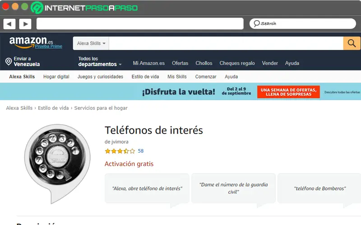Image resolution: width=361 pixels, height=225 pixels.
Task: Click Ayuda in the white subnav bar
Action: [x=231, y=76]
